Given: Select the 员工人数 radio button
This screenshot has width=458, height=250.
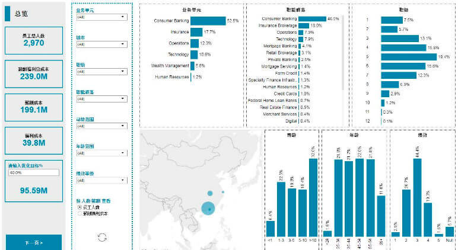Looking at the screenshot, I should point(80,208).
